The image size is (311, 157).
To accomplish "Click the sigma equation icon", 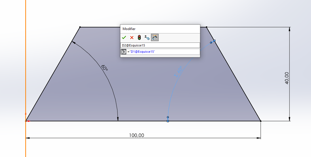I will pos(123,52).
